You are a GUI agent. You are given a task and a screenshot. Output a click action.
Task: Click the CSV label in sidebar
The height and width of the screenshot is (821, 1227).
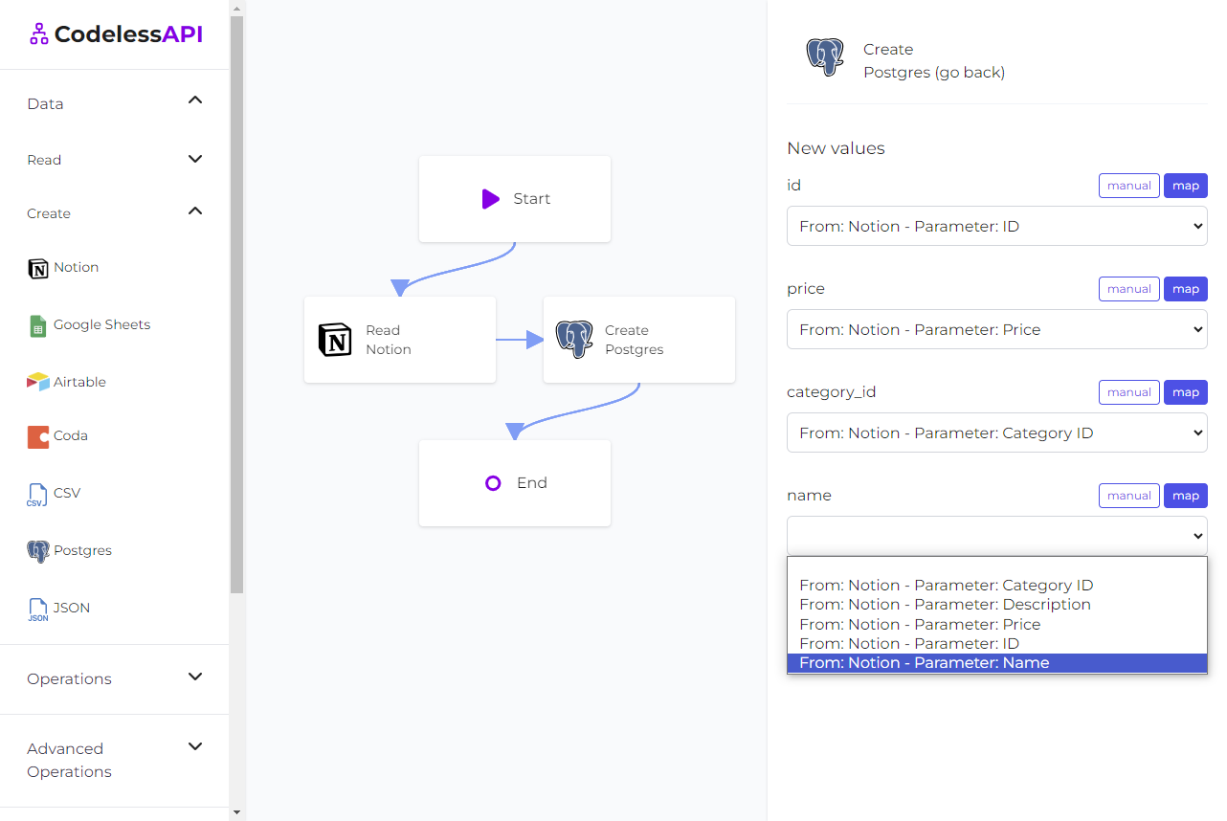pyautogui.click(x=67, y=493)
